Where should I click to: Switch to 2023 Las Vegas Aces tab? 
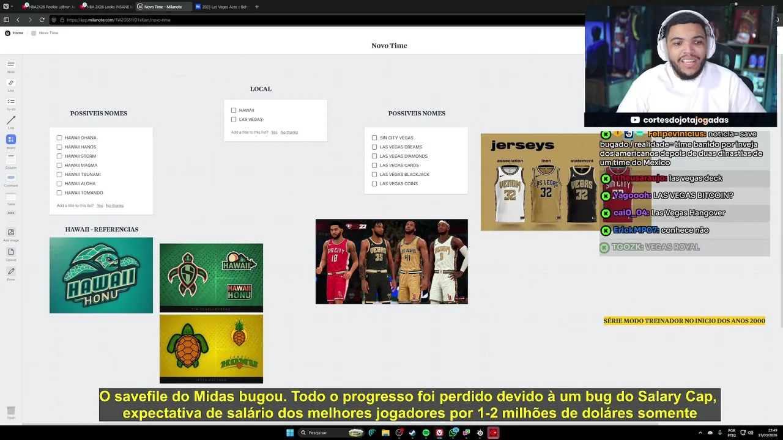tap(221, 7)
